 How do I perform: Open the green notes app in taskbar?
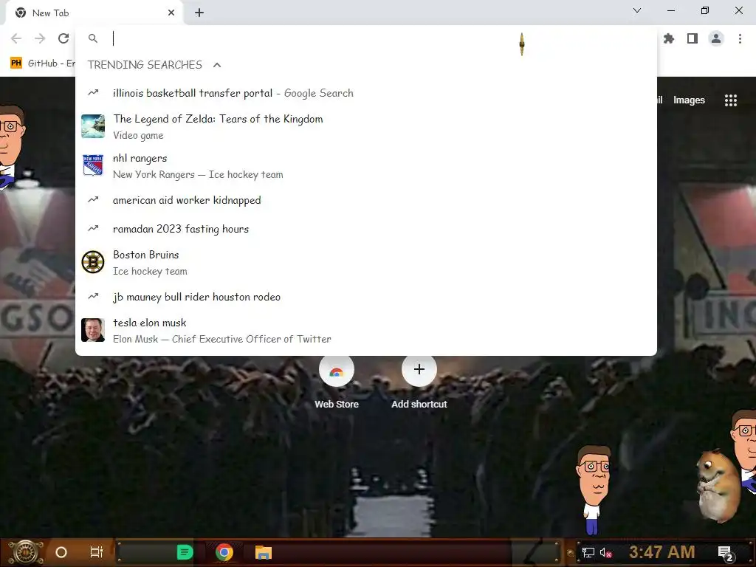click(x=185, y=552)
